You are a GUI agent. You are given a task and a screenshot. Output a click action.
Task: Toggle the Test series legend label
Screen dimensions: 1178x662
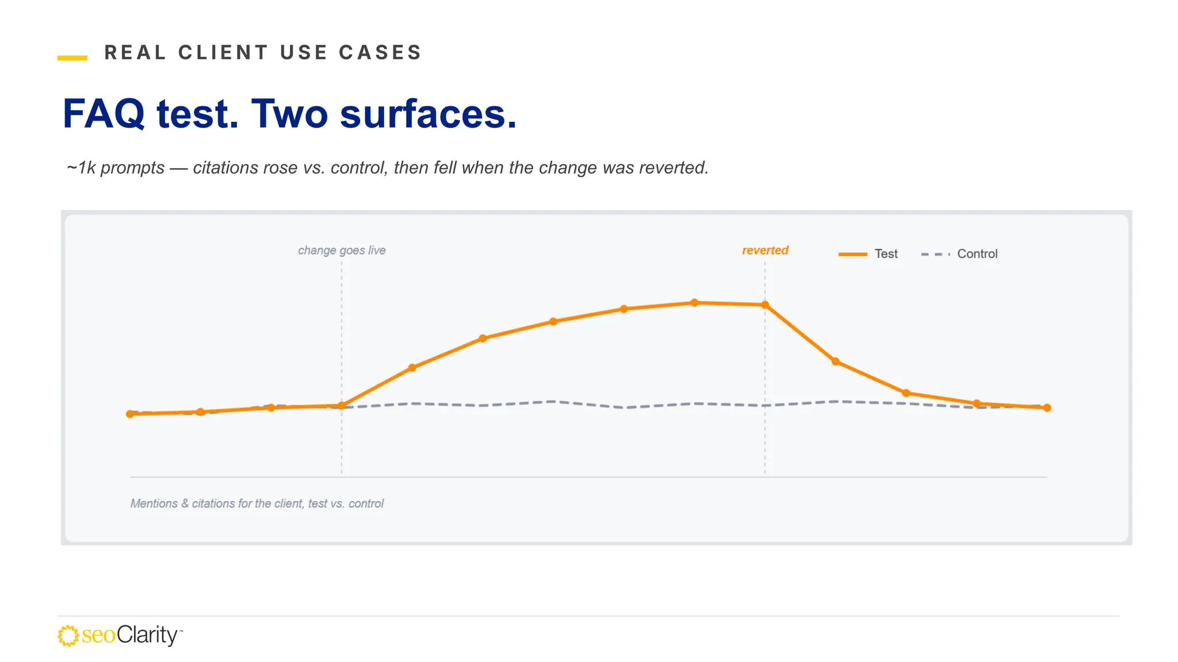(886, 254)
